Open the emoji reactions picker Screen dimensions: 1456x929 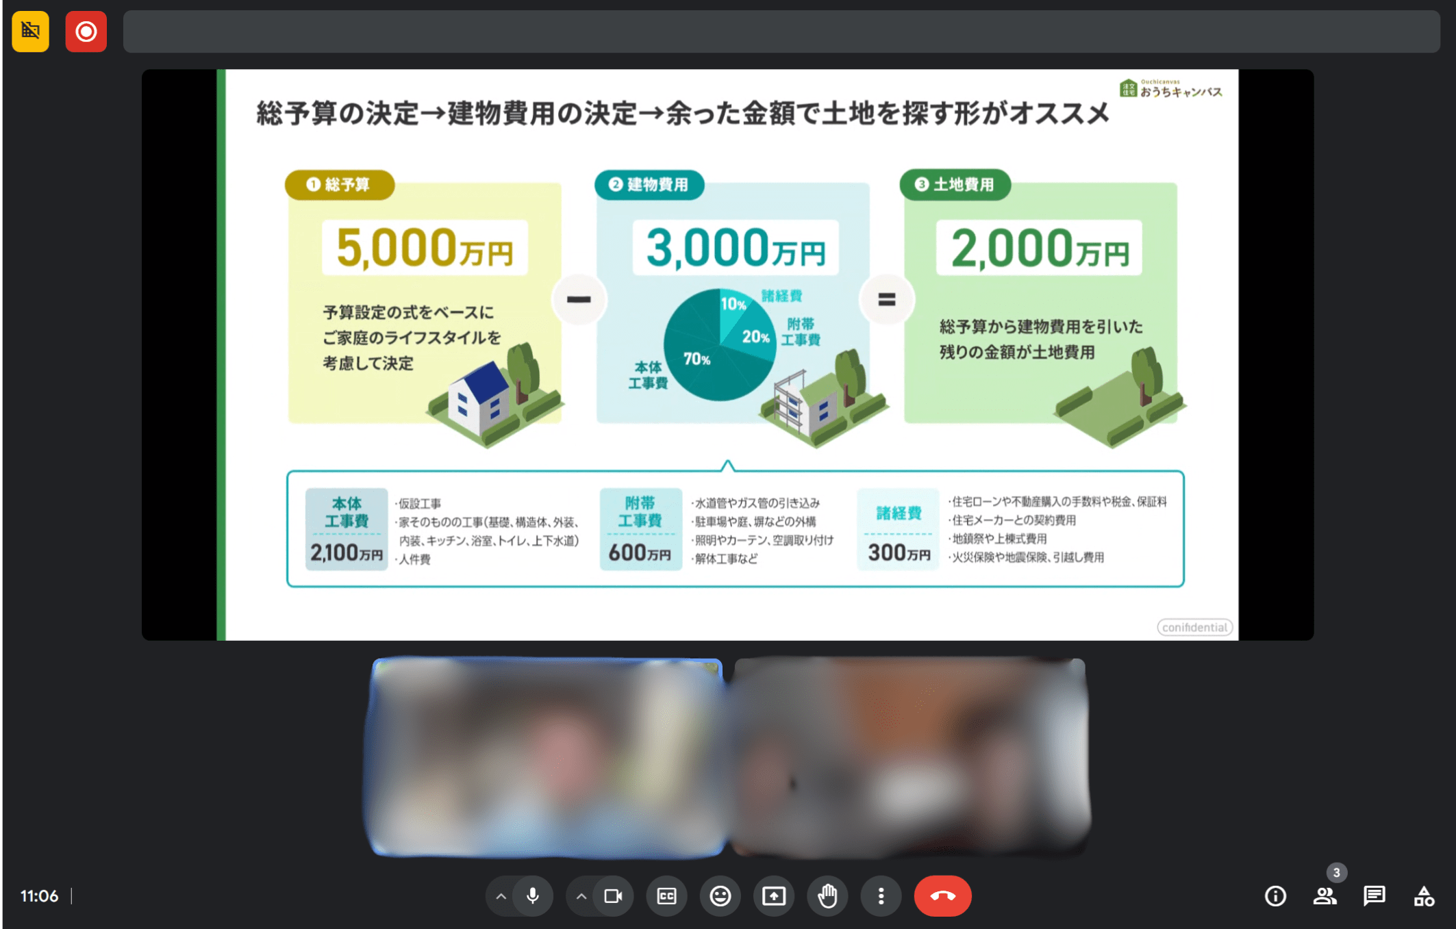tap(720, 895)
